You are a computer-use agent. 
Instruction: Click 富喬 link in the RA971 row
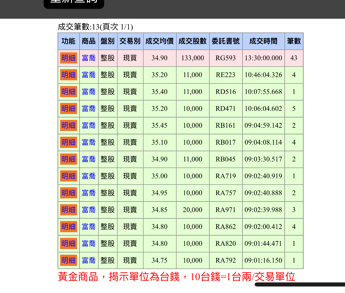coord(89,210)
